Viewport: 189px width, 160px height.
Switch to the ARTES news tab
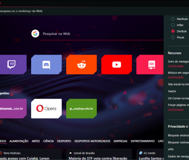pyautogui.click(x=36, y=141)
